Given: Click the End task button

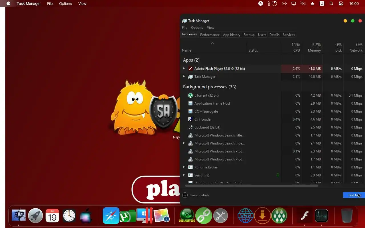Looking at the screenshot, I should click(354, 195).
